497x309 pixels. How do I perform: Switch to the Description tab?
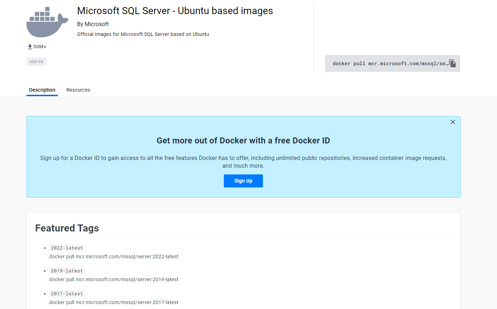[42, 90]
